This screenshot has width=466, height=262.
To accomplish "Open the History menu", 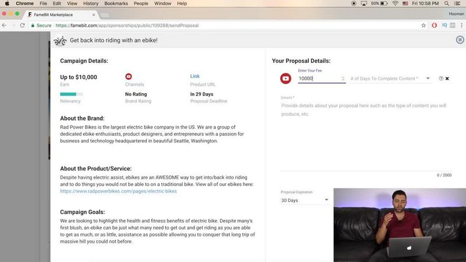I will click(91, 3).
